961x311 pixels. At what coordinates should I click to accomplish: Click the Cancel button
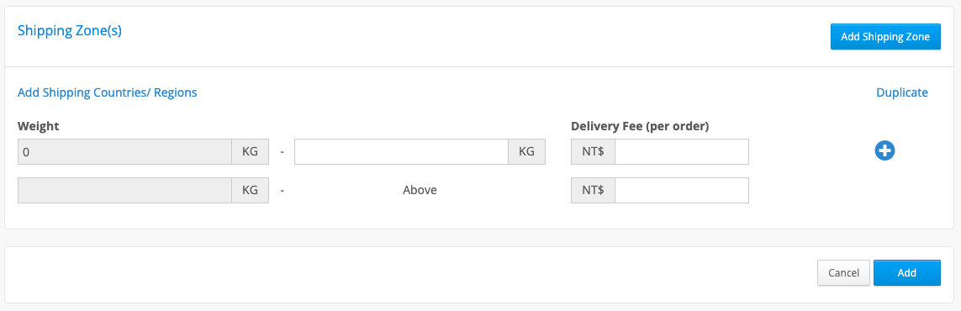pos(843,272)
